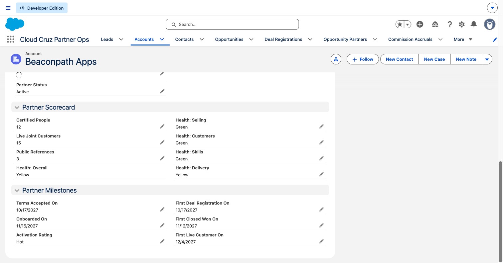Image resolution: width=503 pixels, height=263 pixels.
Task: Open Global Actions plus icon
Action: 420,24
